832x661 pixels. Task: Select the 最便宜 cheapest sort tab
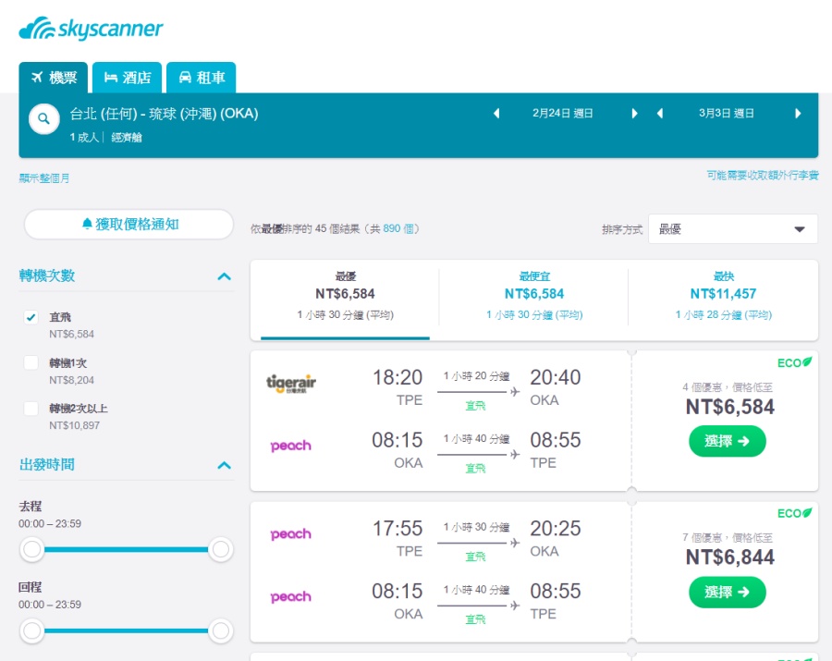[534, 300]
